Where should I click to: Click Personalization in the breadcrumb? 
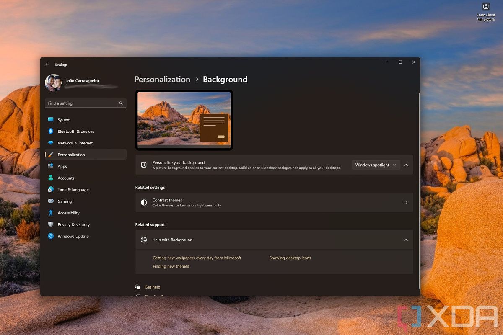(x=162, y=79)
